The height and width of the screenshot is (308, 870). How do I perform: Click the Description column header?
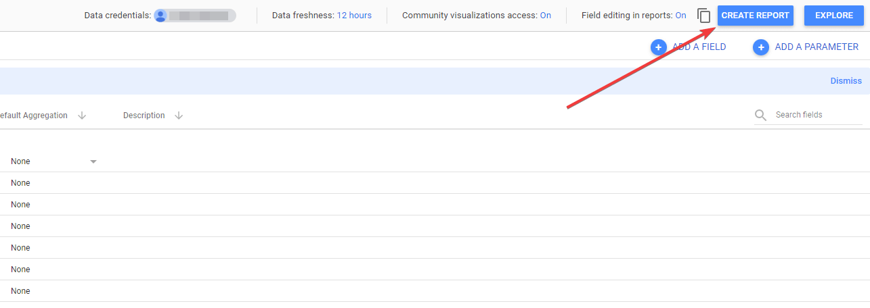tap(144, 115)
